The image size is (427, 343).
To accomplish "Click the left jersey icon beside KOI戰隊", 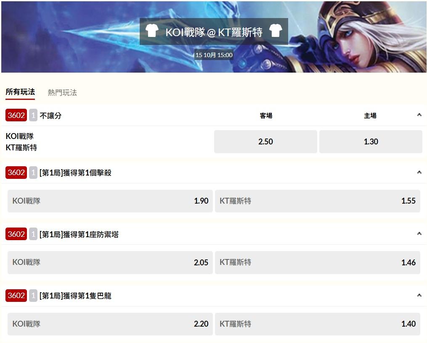I will [152, 31].
